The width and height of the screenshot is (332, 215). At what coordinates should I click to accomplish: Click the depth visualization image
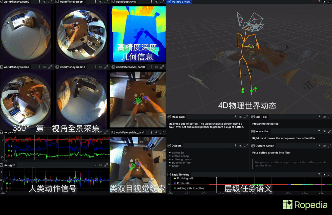click(x=137, y=33)
